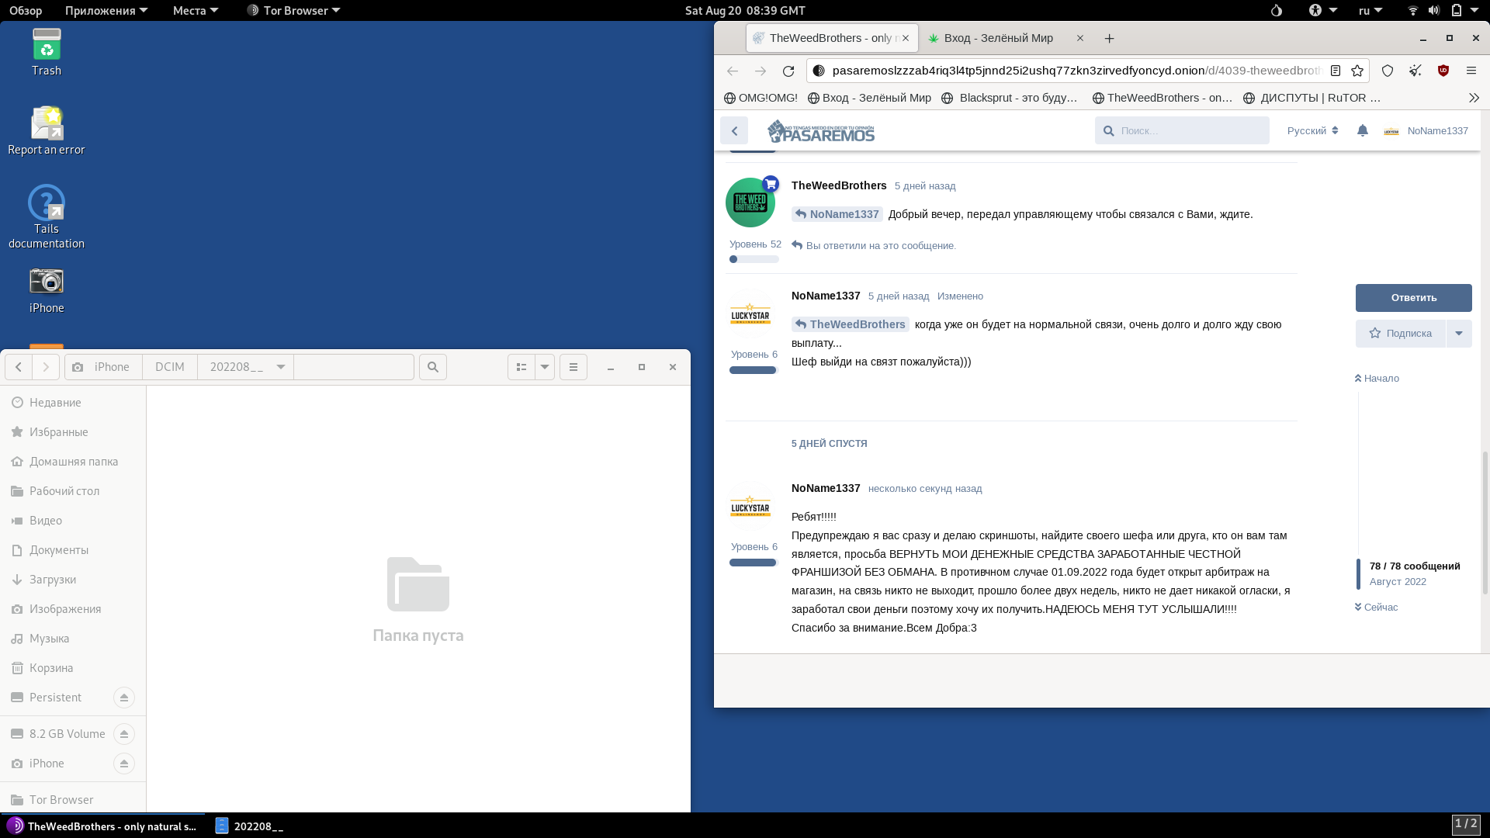Open the Tor Browser app menu

[x=293, y=10]
